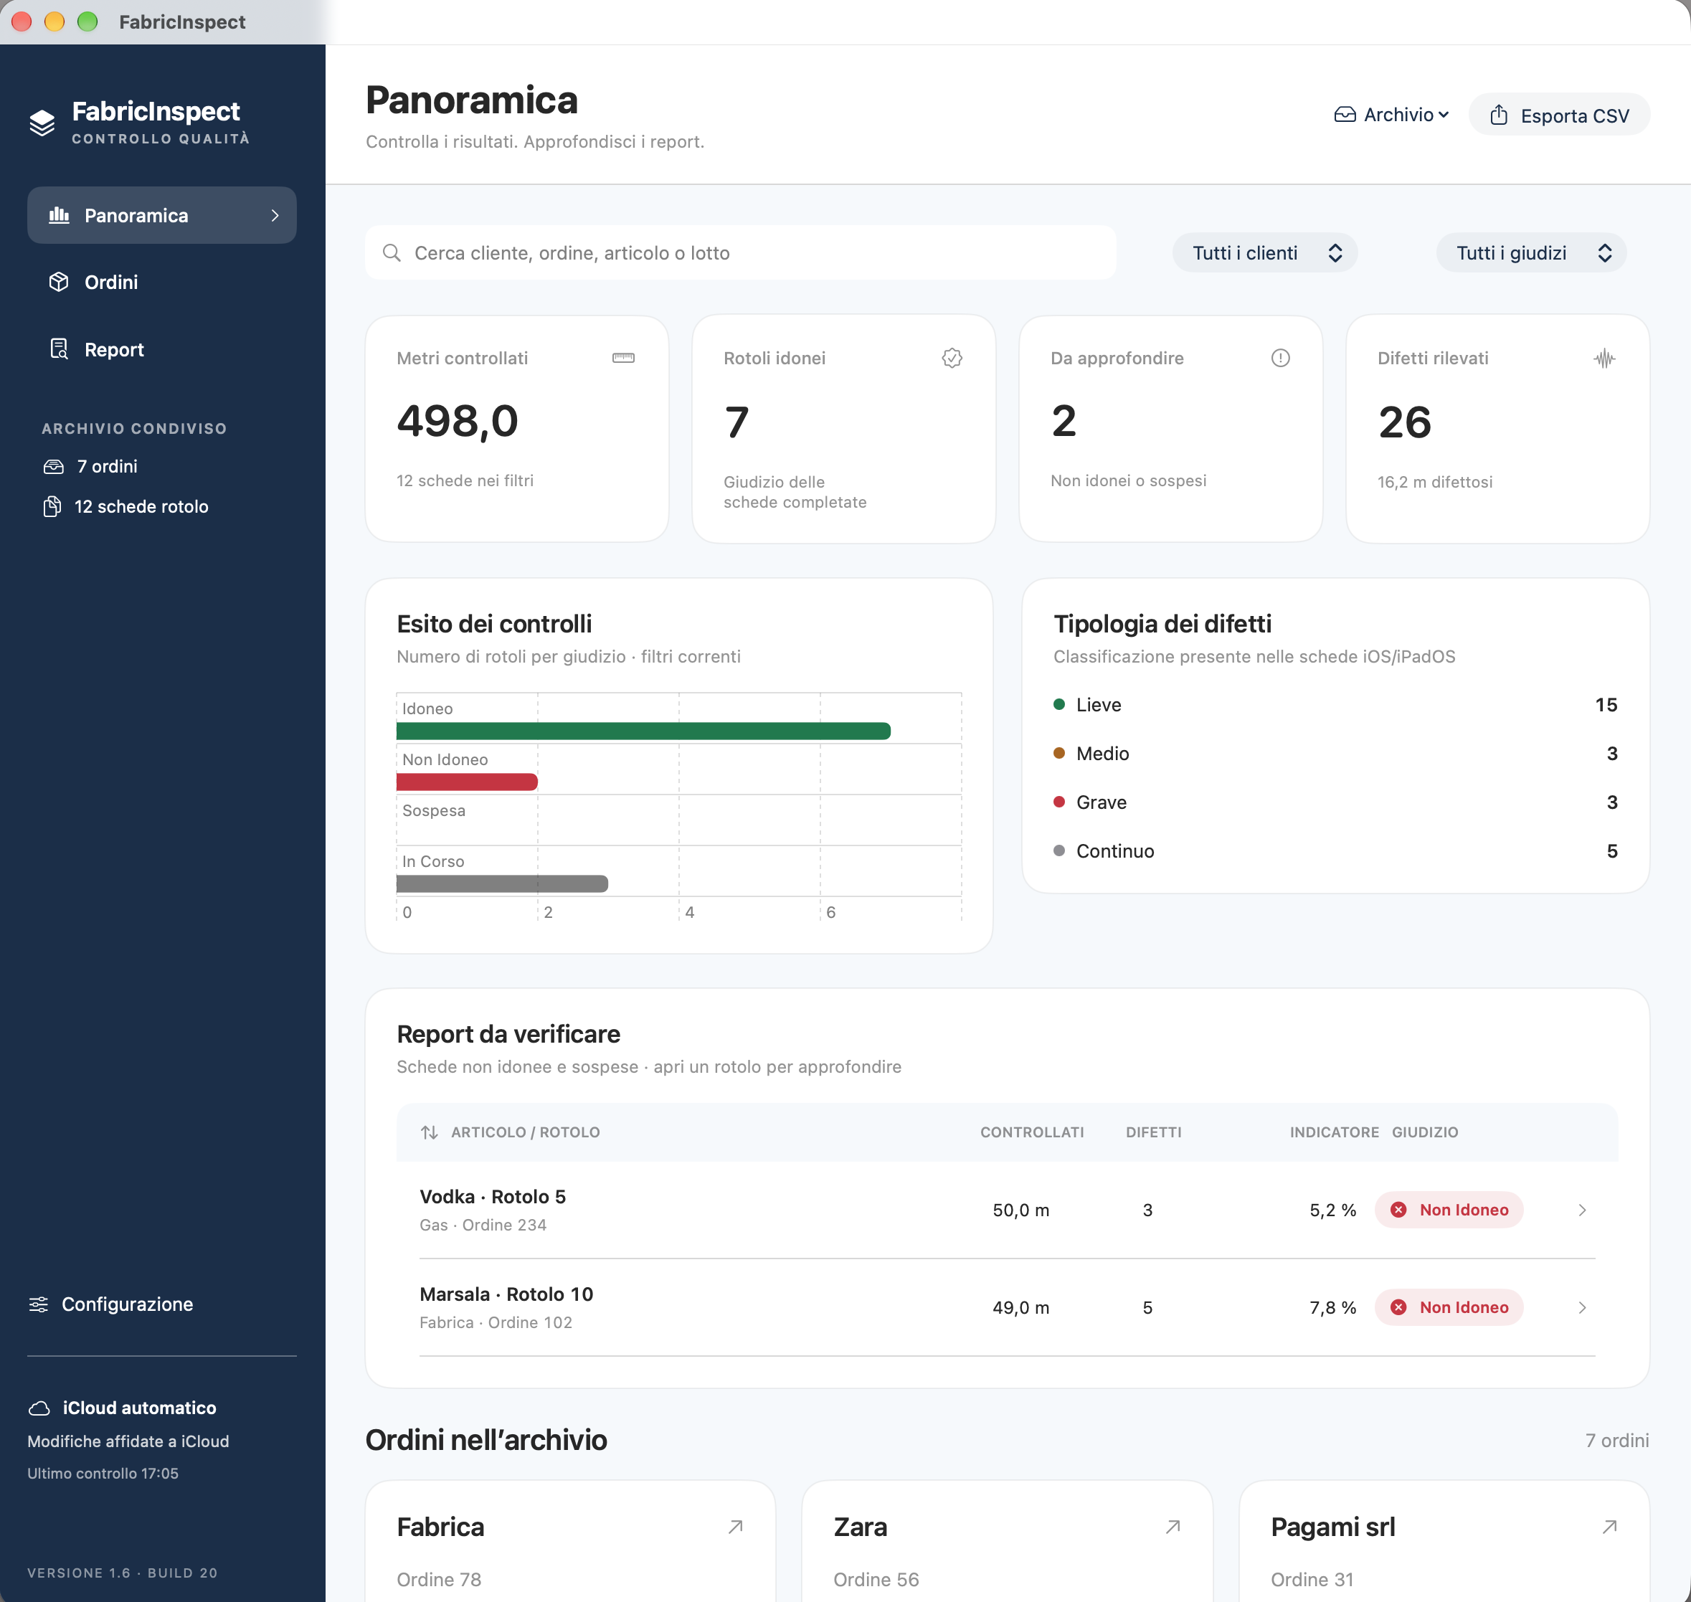Expand the Marsala Rotolo 10 row chevron
Viewport: 1691px width, 1602px height.
pos(1582,1307)
